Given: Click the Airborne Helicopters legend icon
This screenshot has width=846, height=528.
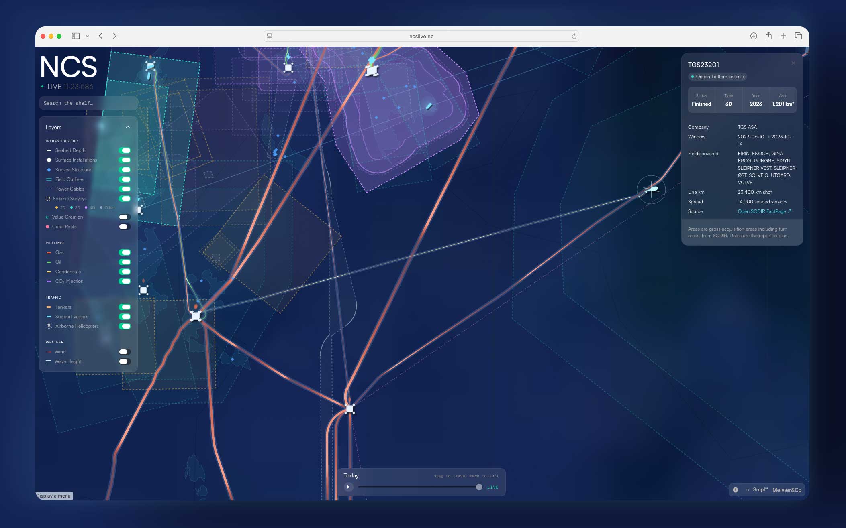Looking at the screenshot, I should click(49, 326).
